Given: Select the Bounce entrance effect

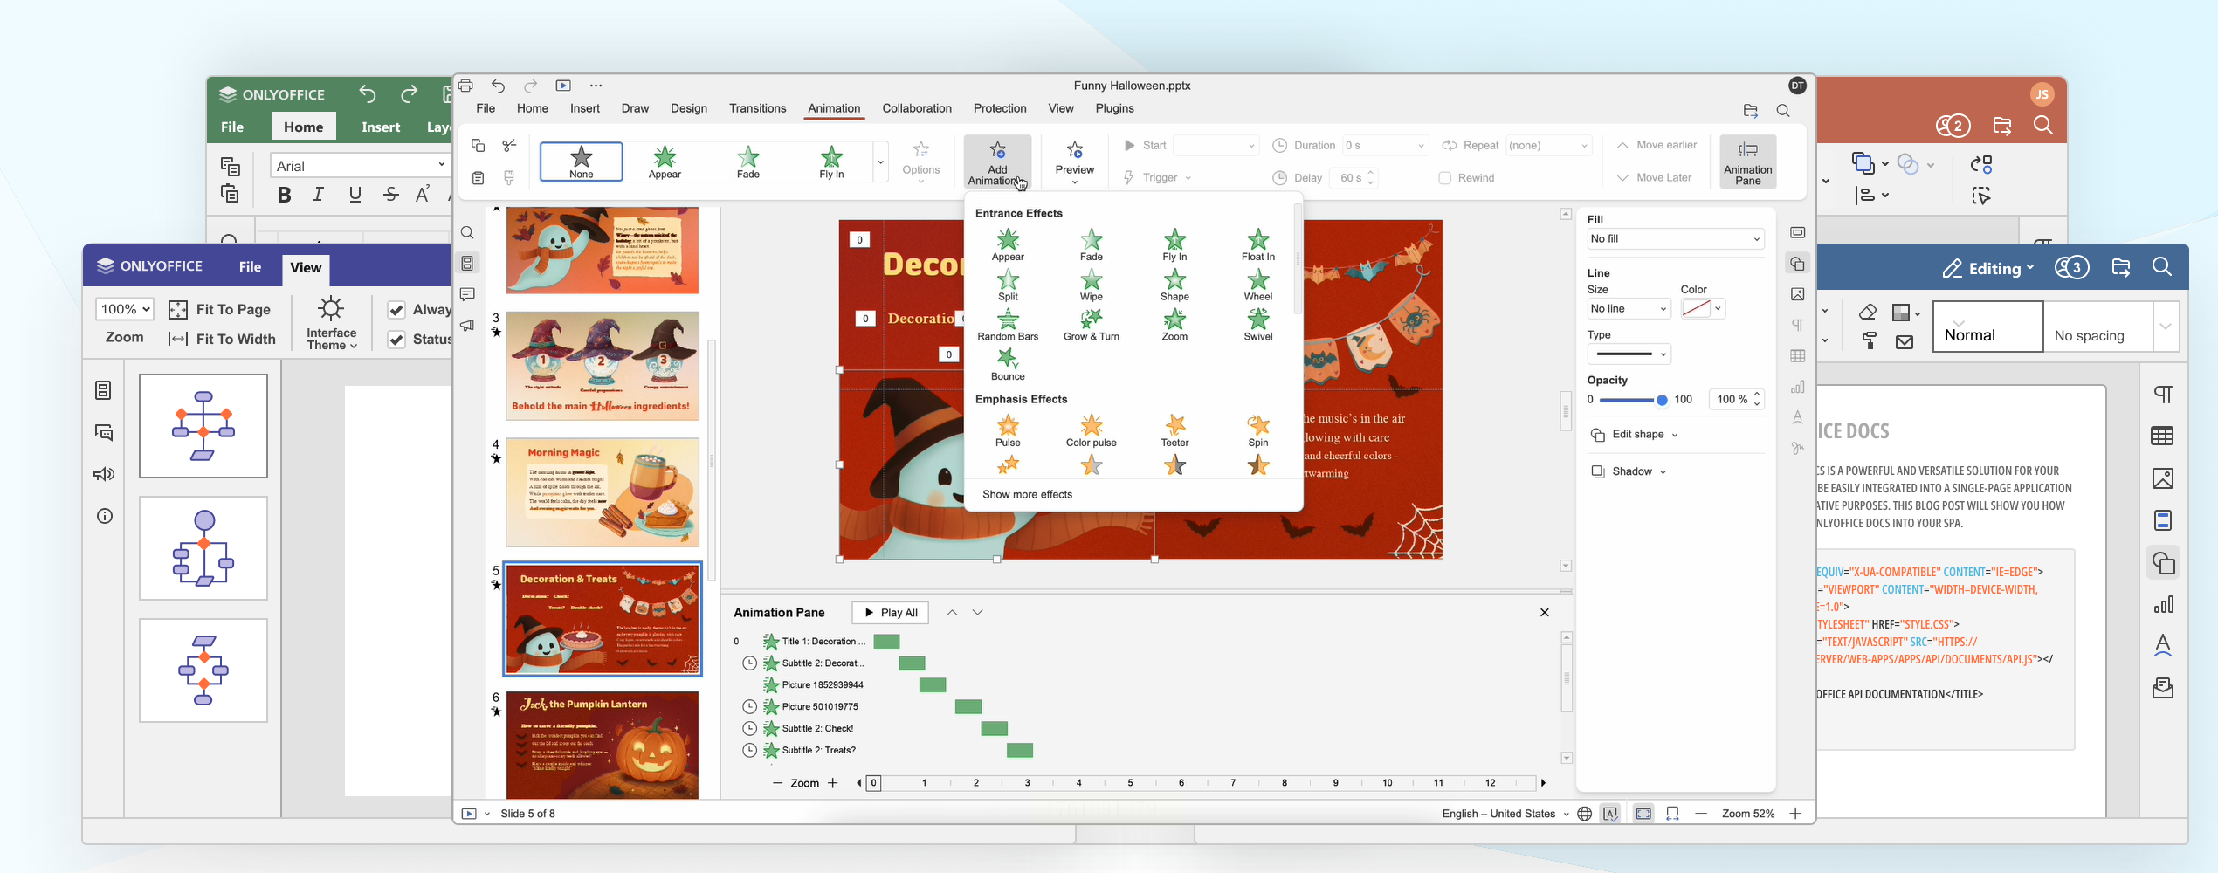Looking at the screenshot, I should (x=1008, y=364).
